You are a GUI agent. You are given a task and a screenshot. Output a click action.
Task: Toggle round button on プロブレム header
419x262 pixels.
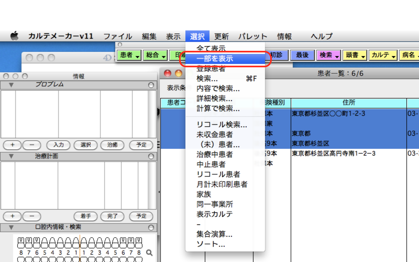(x=151, y=85)
